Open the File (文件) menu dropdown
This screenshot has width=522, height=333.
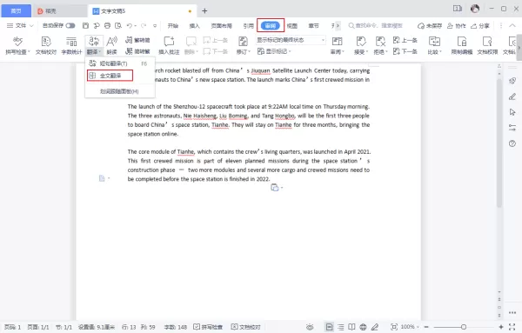[20, 25]
